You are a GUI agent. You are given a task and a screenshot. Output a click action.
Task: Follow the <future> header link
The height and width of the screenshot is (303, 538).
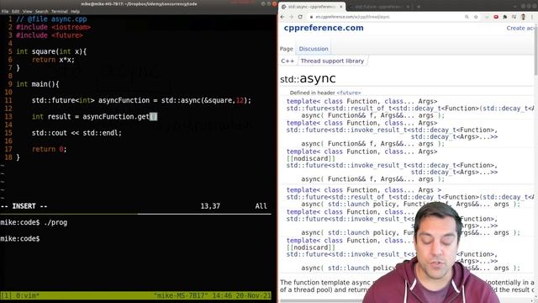(x=349, y=93)
